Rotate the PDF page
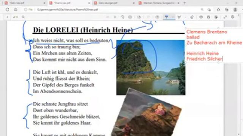Screen dimensions: 243x136 (x=122, y=17)
